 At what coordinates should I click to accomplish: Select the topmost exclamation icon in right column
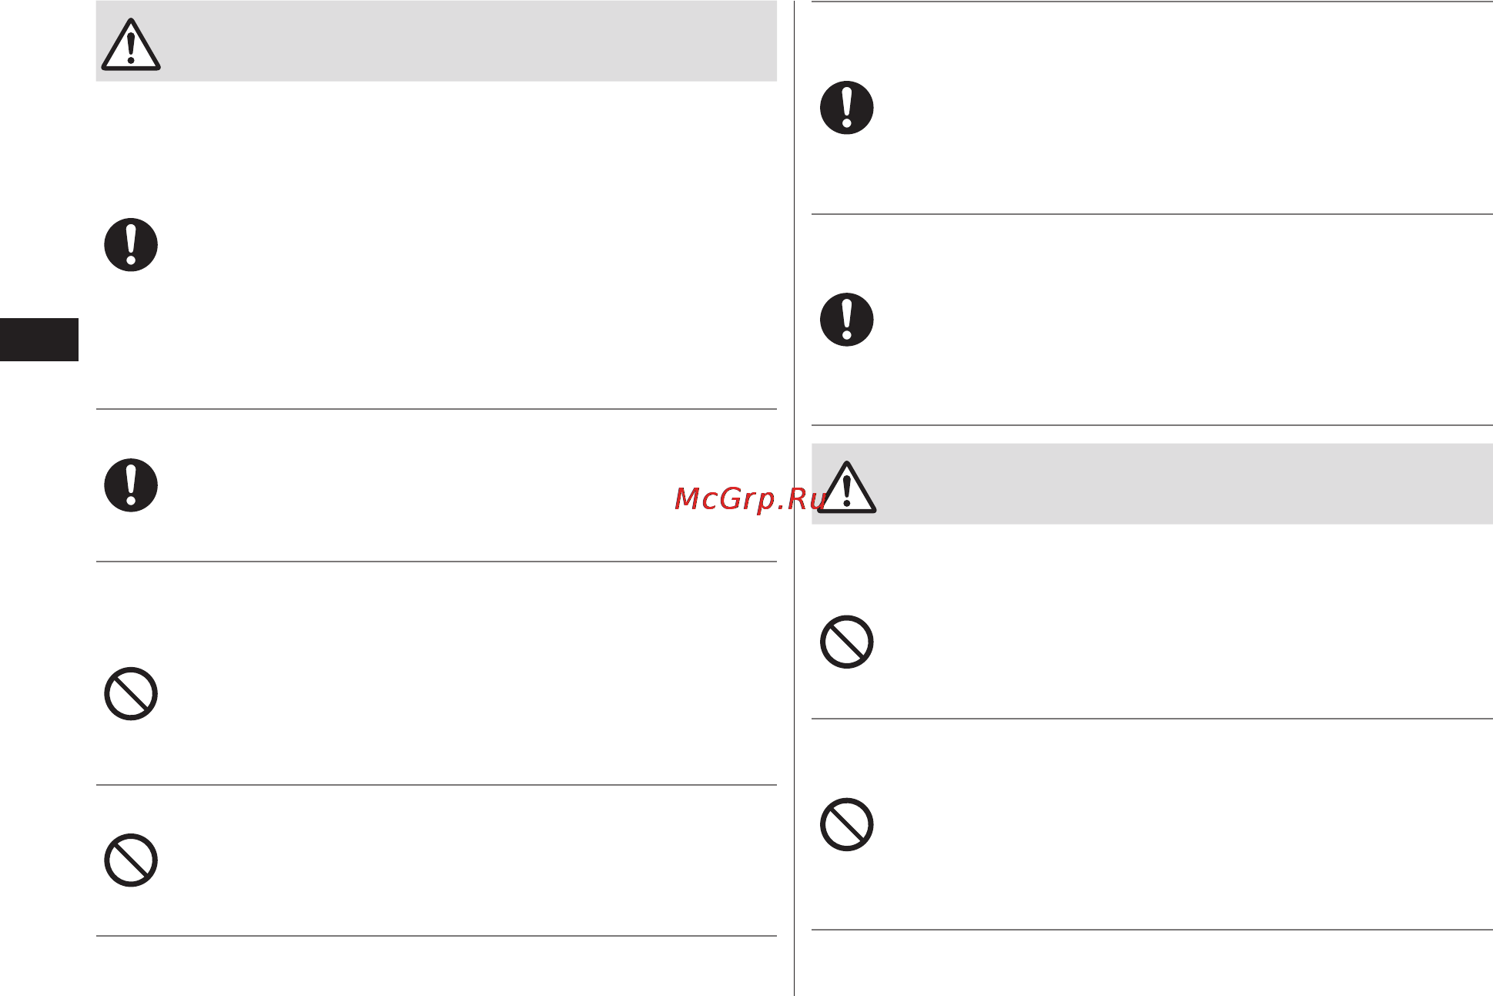(x=846, y=108)
